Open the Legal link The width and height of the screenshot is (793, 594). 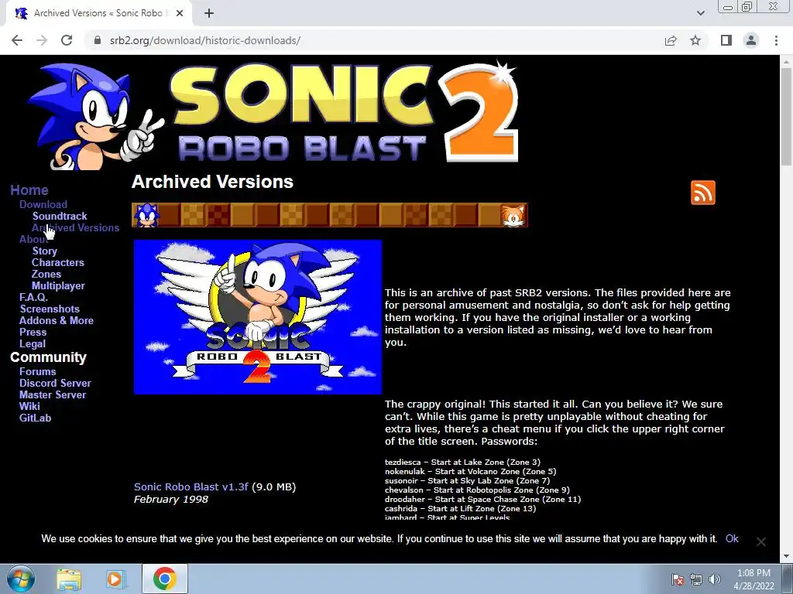[x=33, y=343]
